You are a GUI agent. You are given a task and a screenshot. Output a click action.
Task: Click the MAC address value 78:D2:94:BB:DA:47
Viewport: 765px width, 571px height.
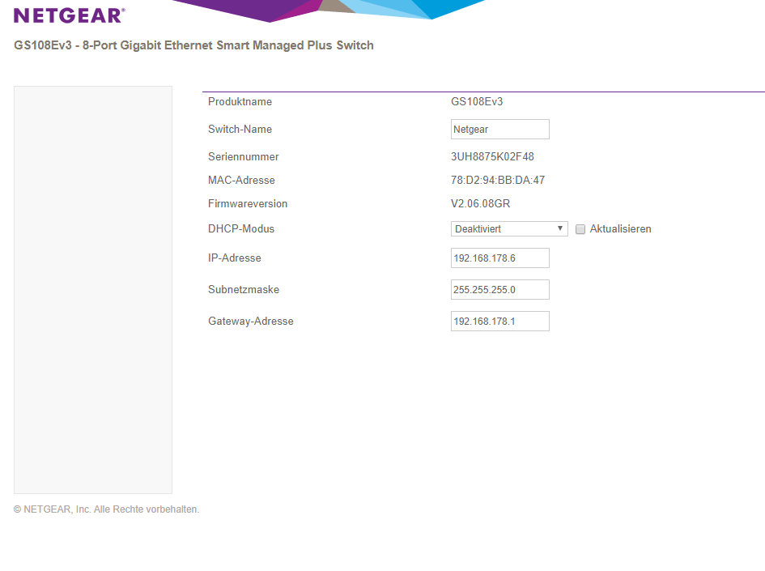click(x=497, y=181)
